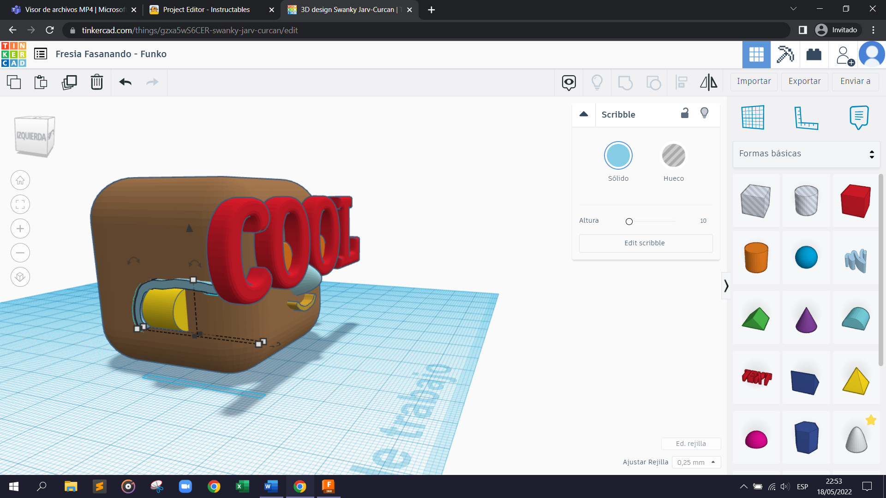
Task: Click the Exportar button
Action: point(804,82)
